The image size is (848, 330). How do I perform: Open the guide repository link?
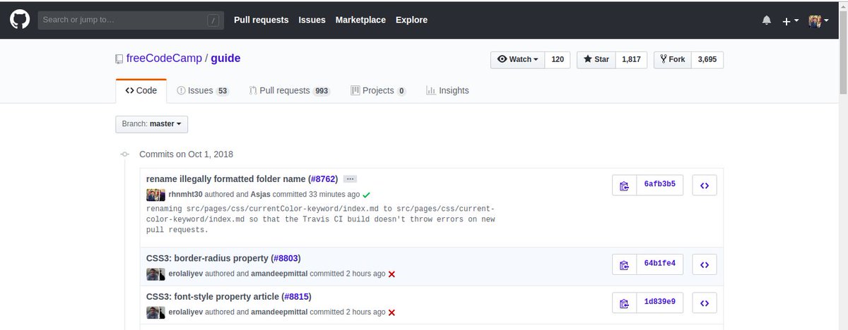tap(225, 59)
